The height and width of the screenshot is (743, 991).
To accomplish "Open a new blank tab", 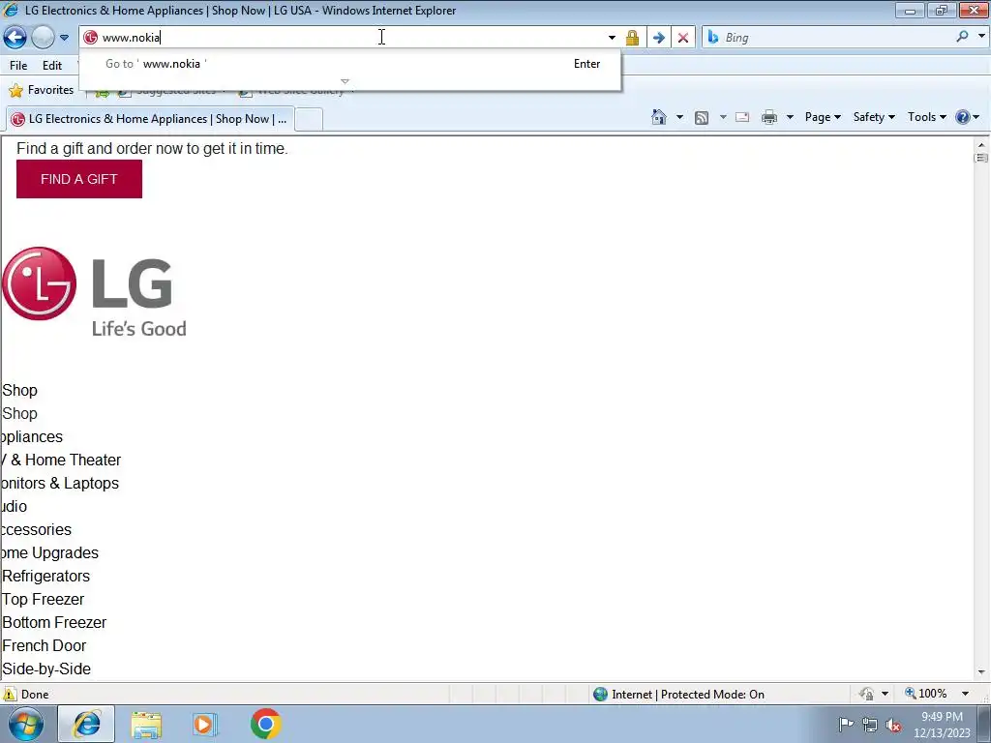I will 309,119.
